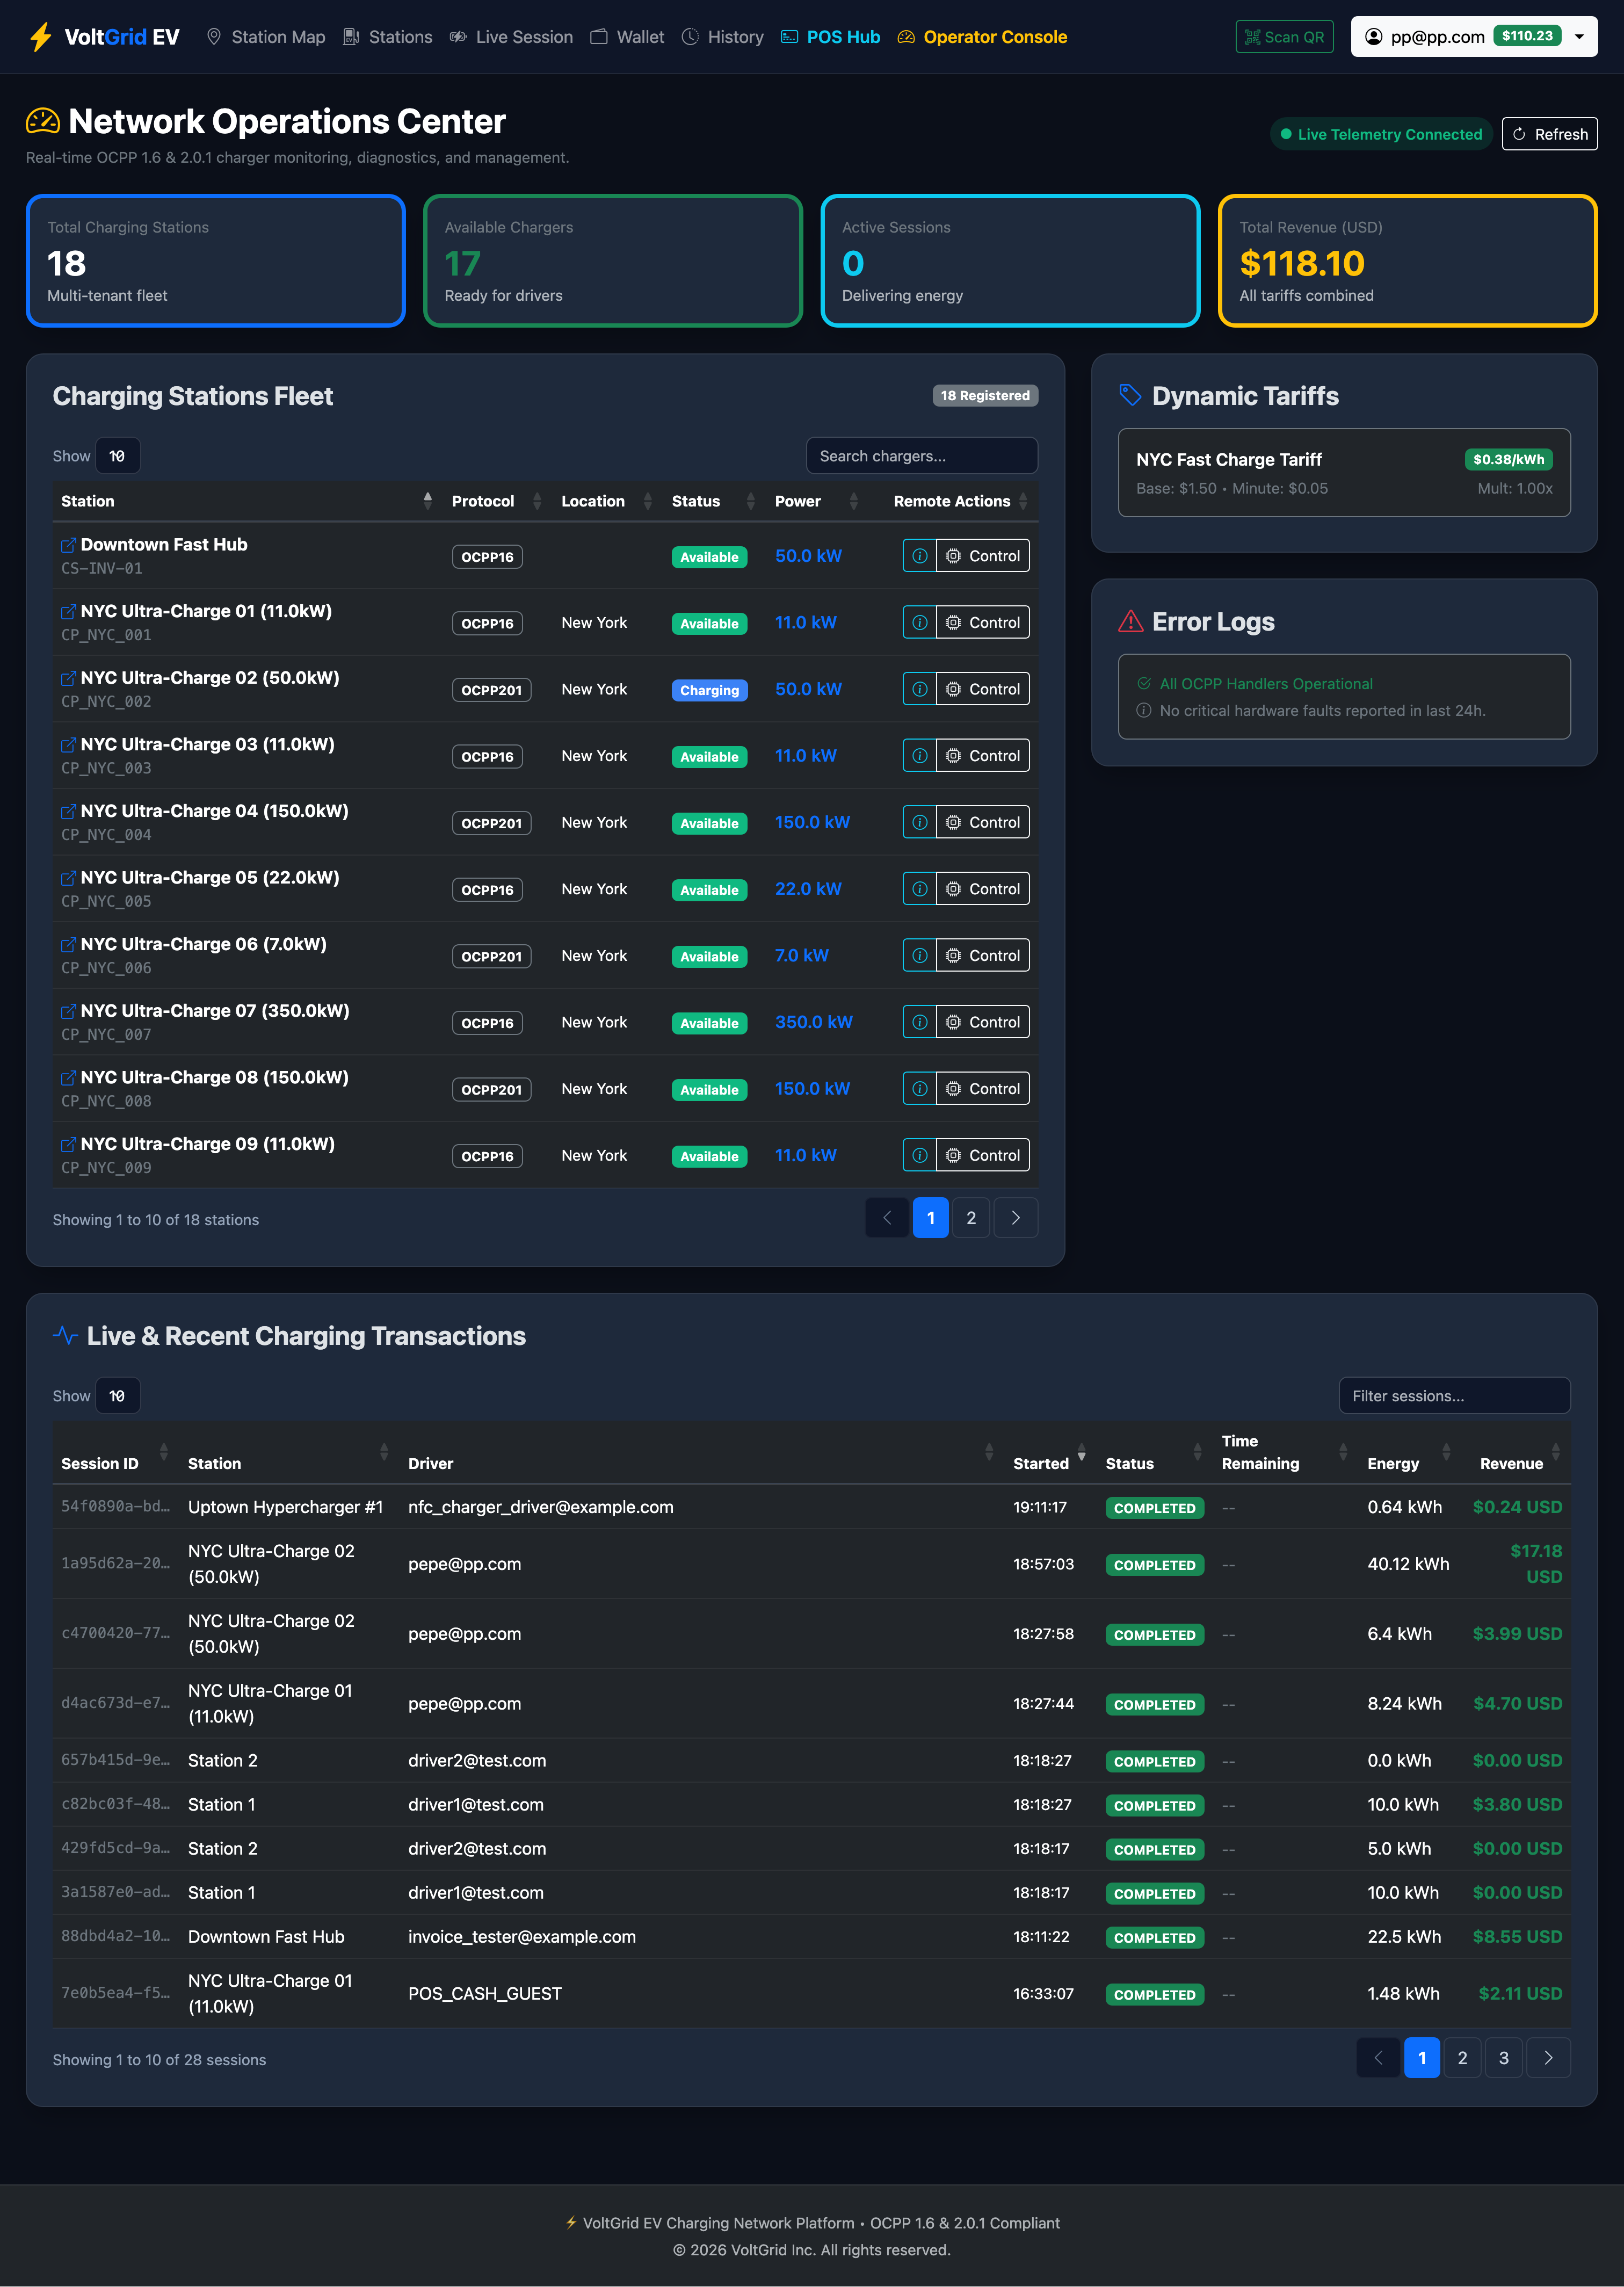
Task: Click external link icon beside NYC Ultra-Charge 01
Action: [68, 612]
